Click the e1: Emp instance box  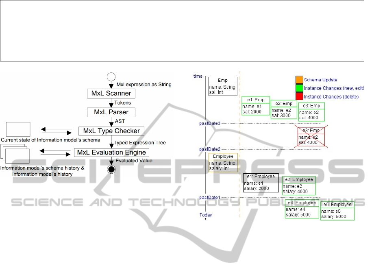click(255, 106)
